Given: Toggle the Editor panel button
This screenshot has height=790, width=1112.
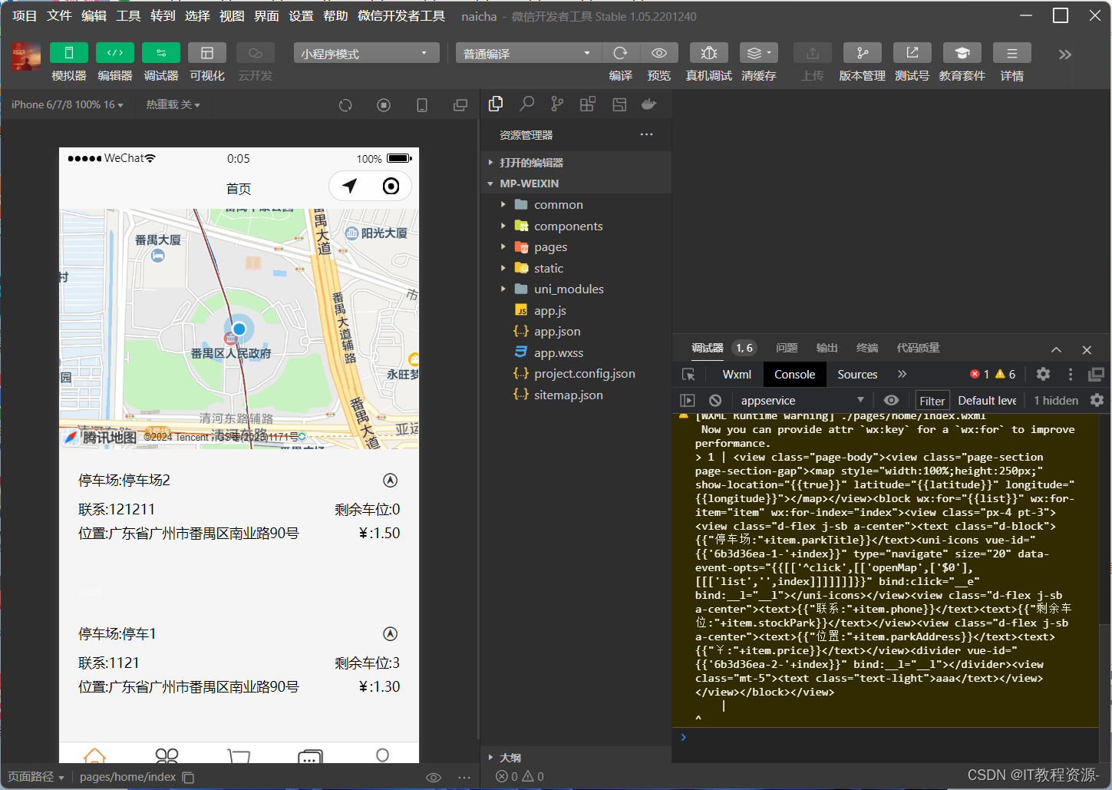Looking at the screenshot, I should [115, 53].
